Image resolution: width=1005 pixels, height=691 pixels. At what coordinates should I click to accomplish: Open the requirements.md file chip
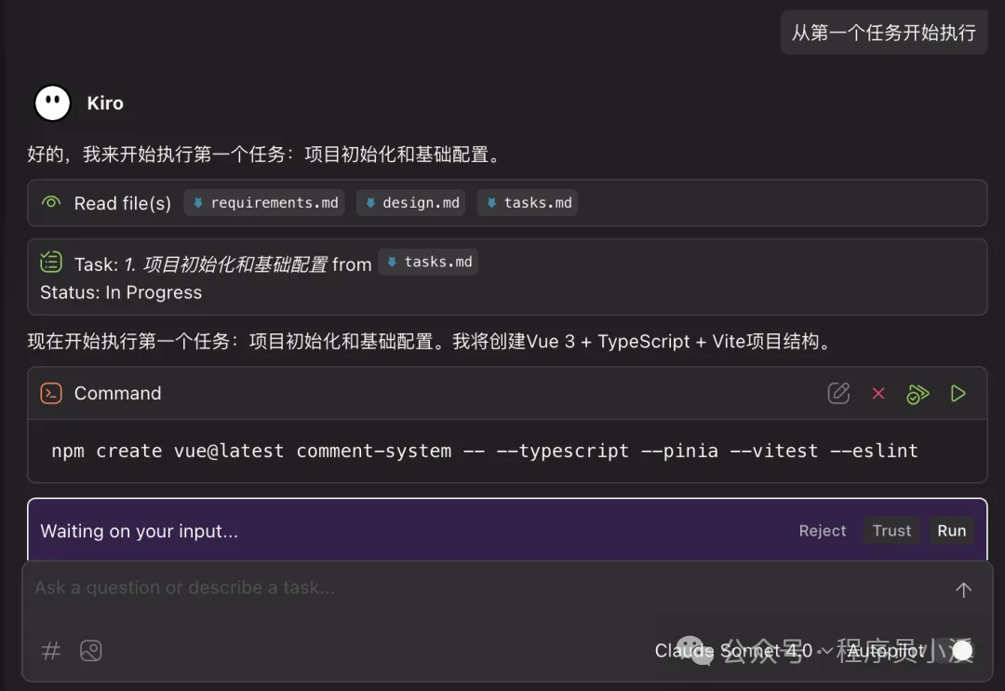coord(263,202)
